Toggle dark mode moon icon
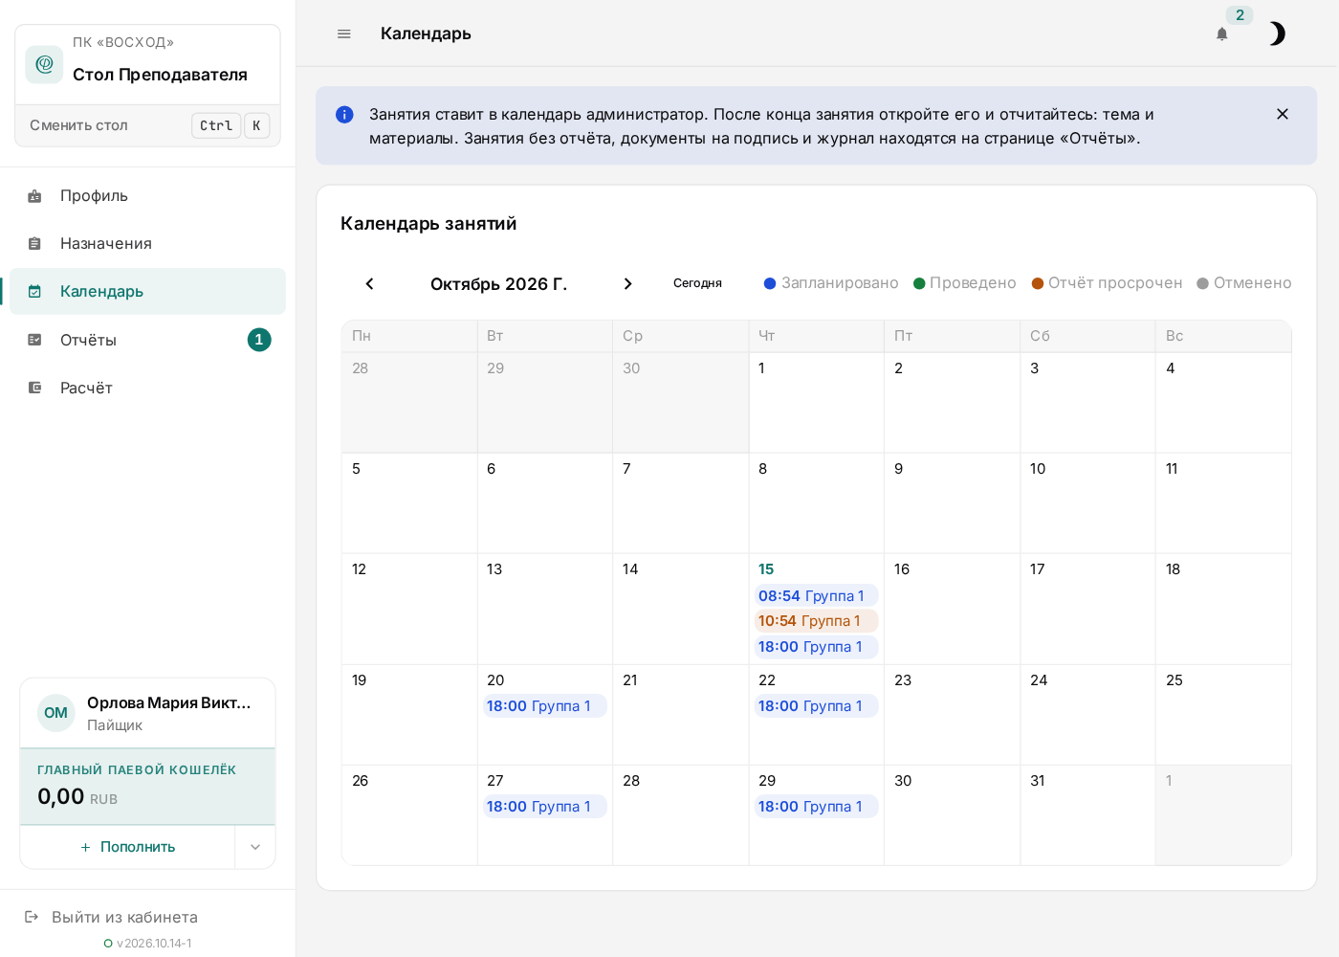The width and height of the screenshot is (1339, 957). pos(1276,33)
